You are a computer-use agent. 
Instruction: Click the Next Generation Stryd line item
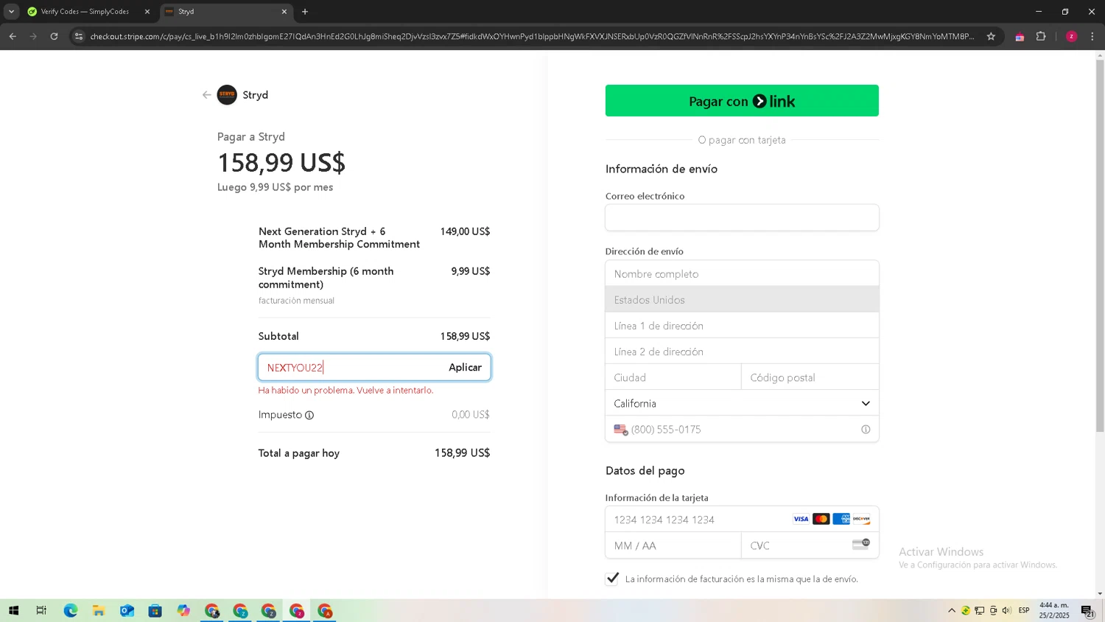(339, 237)
